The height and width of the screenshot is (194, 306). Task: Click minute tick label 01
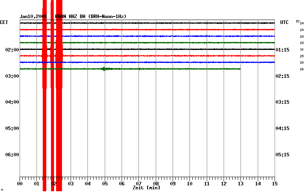tap(37, 184)
